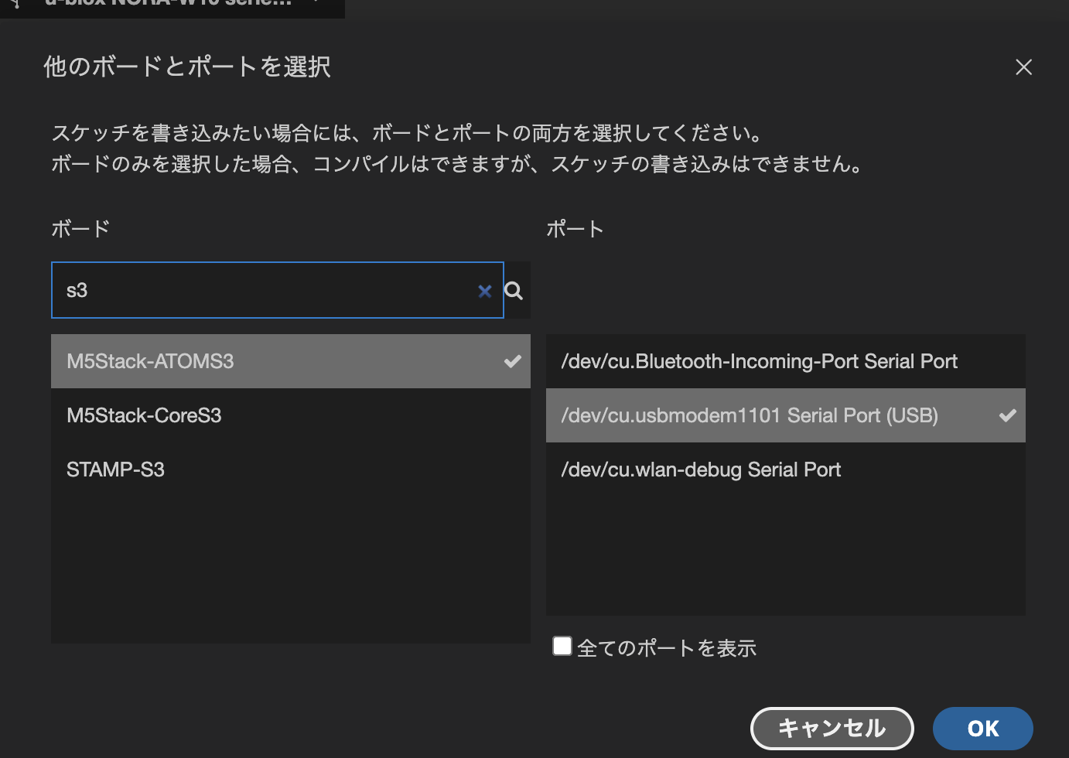1069x758 pixels.
Task: Click the ポート section heading
Action: click(x=575, y=229)
